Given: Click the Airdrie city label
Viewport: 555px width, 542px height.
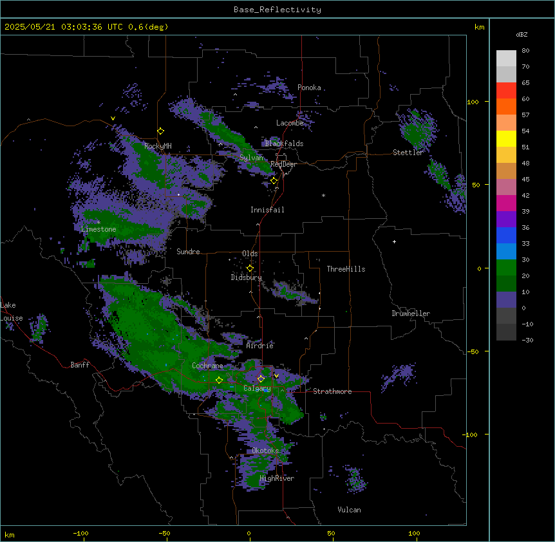Looking at the screenshot, I should (x=260, y=346).
